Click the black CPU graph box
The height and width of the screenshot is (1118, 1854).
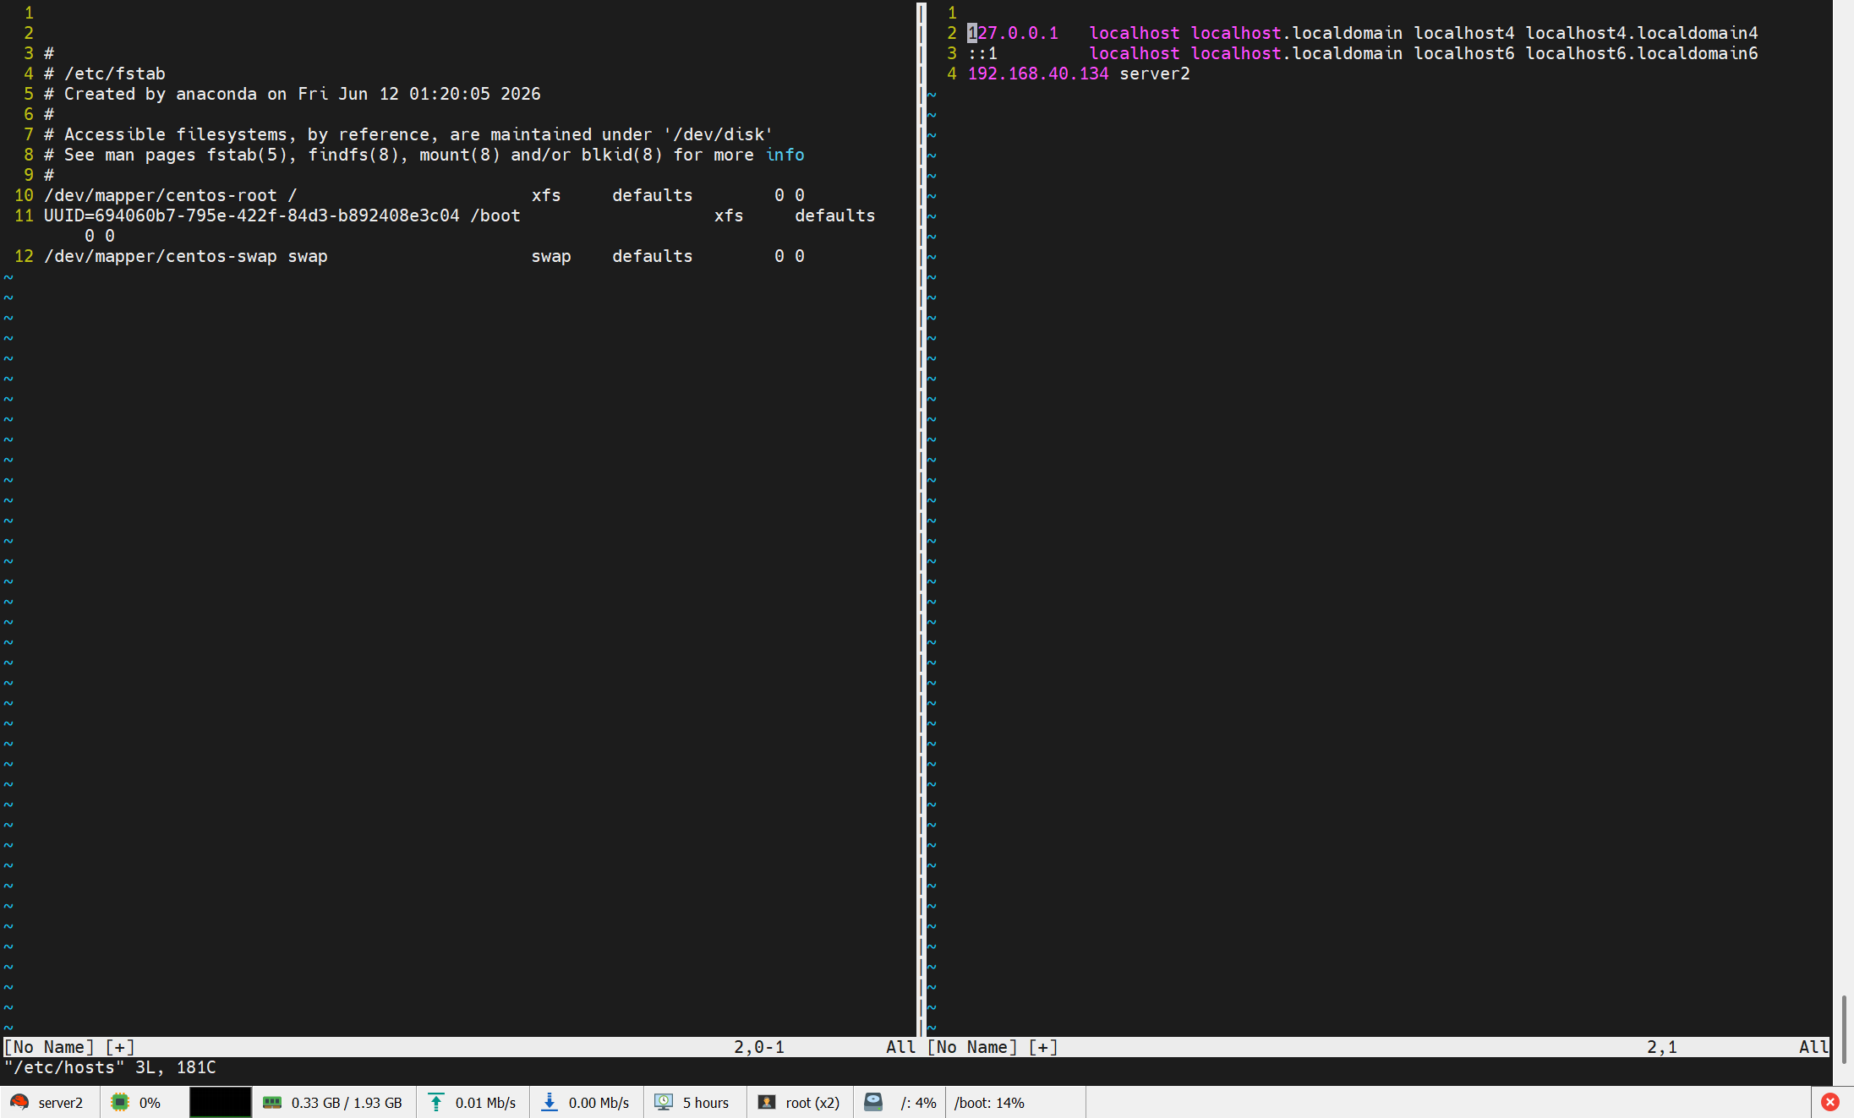(220, 1102)
